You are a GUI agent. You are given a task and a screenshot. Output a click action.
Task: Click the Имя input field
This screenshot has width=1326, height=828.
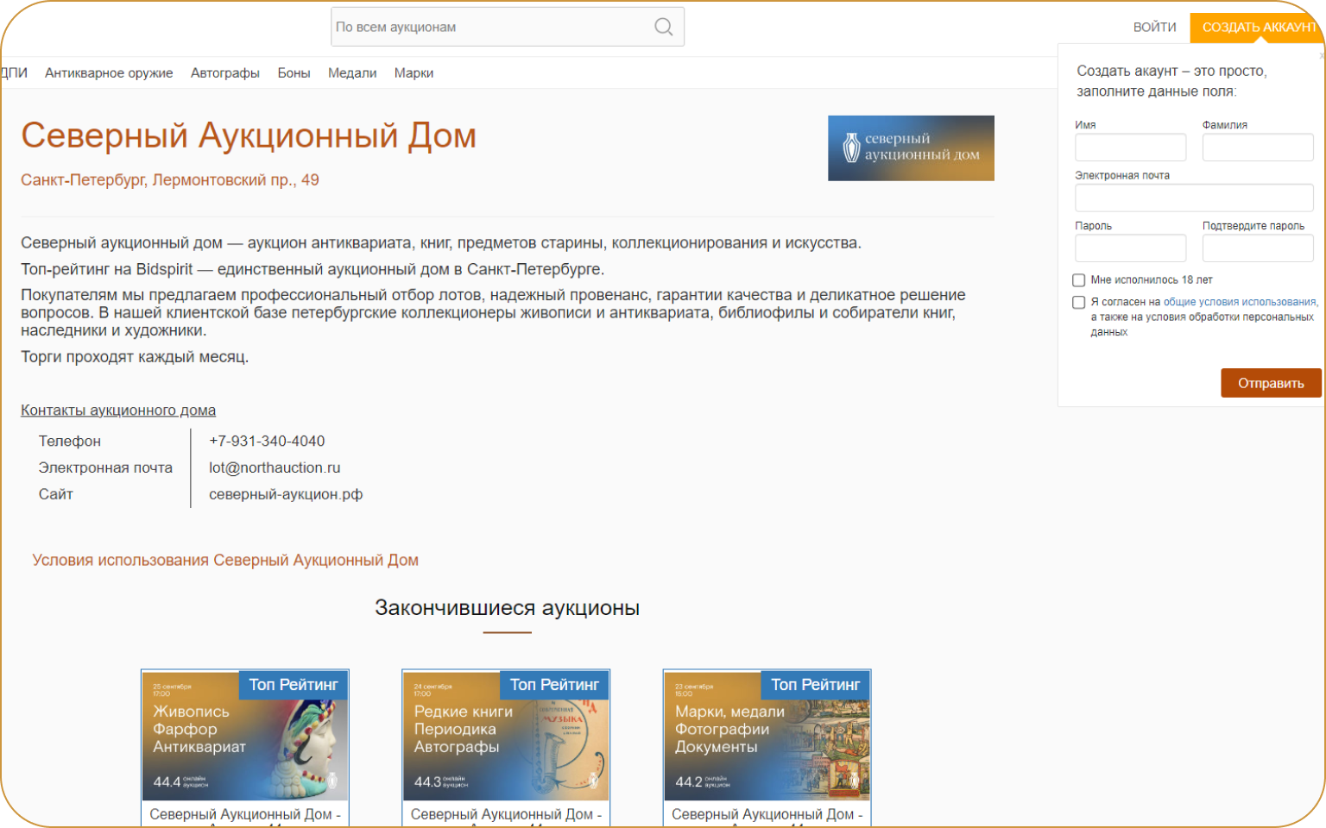pyautogui.click(x=1130, y=147)
